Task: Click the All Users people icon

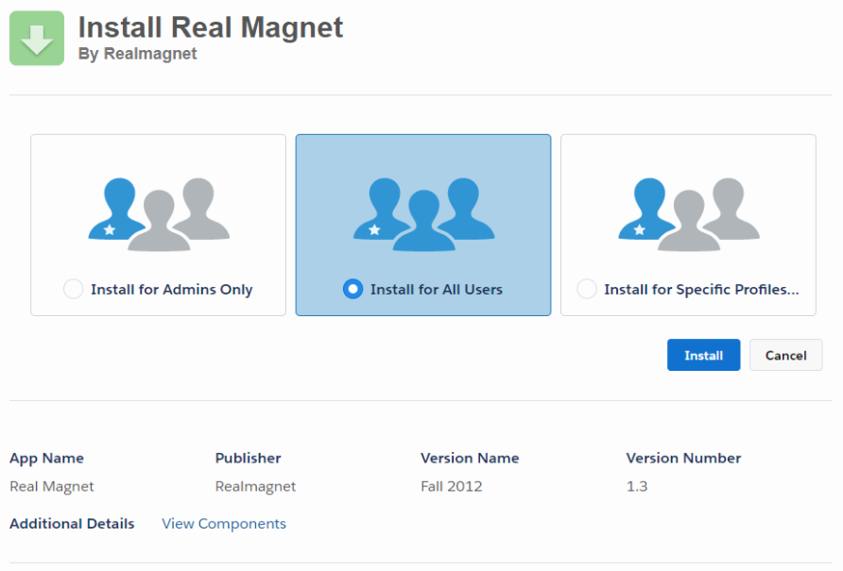Action: [423, 214]
